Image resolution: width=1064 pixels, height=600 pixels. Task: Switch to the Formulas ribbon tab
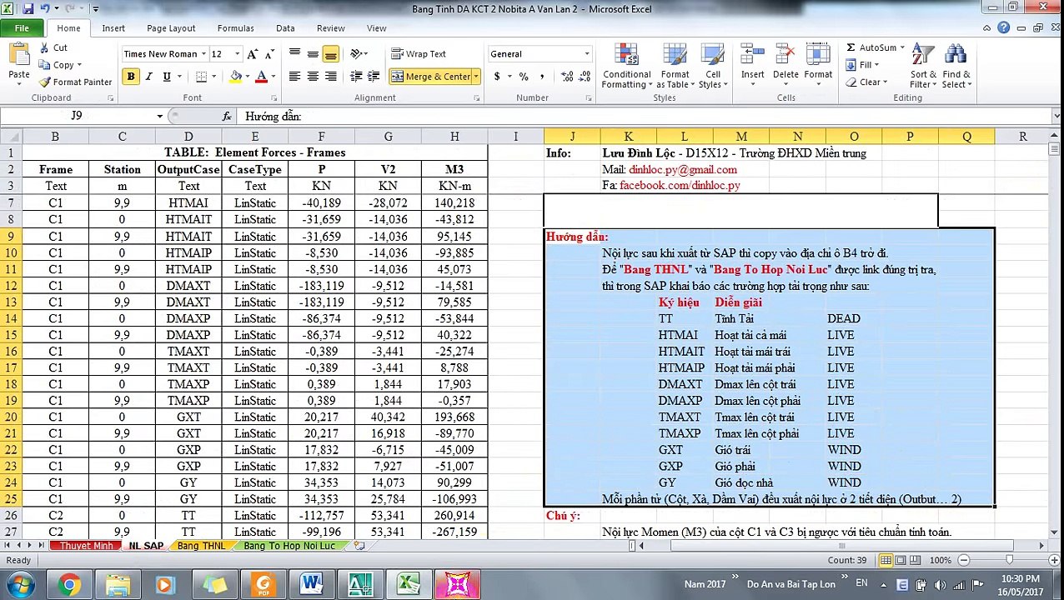point(235,28)
